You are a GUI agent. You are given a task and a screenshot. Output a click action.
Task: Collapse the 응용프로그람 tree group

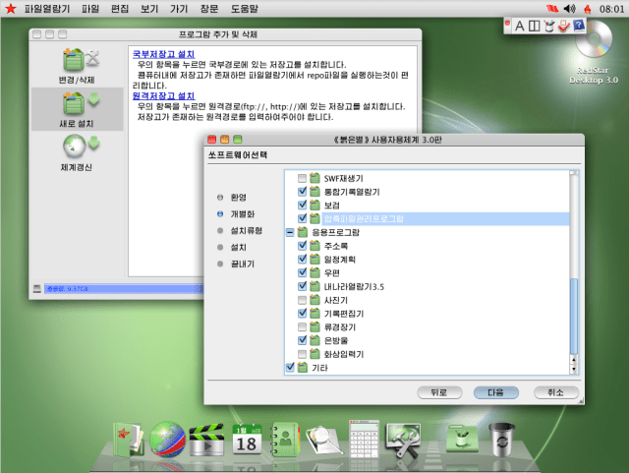(x=290, y=232)
